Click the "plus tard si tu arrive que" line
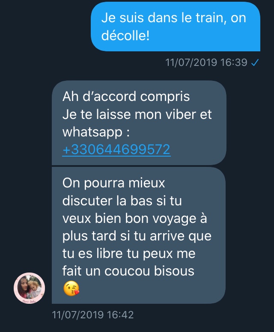This screenshot has height=332, width=274. click(x=137, y=236)
